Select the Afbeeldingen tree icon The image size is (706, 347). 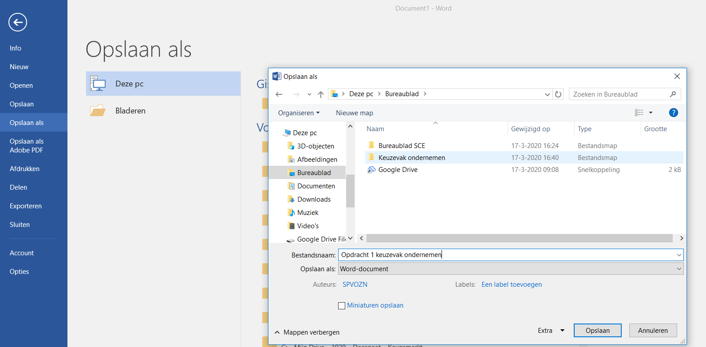pos(291,159)
